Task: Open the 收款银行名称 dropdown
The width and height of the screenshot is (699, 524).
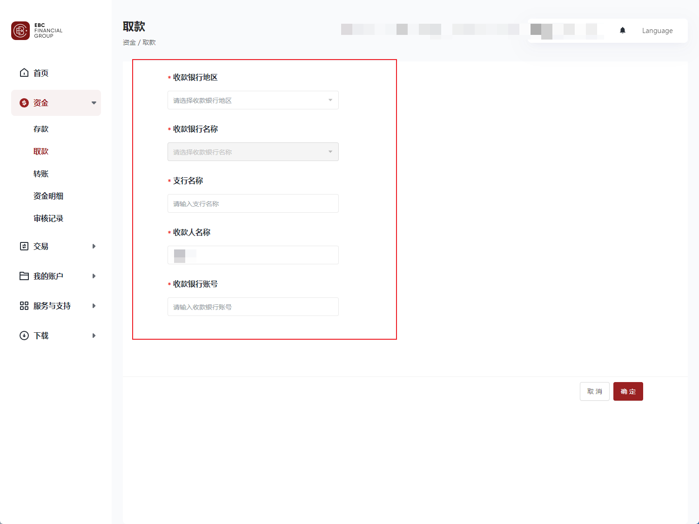Action: (253, 152)
